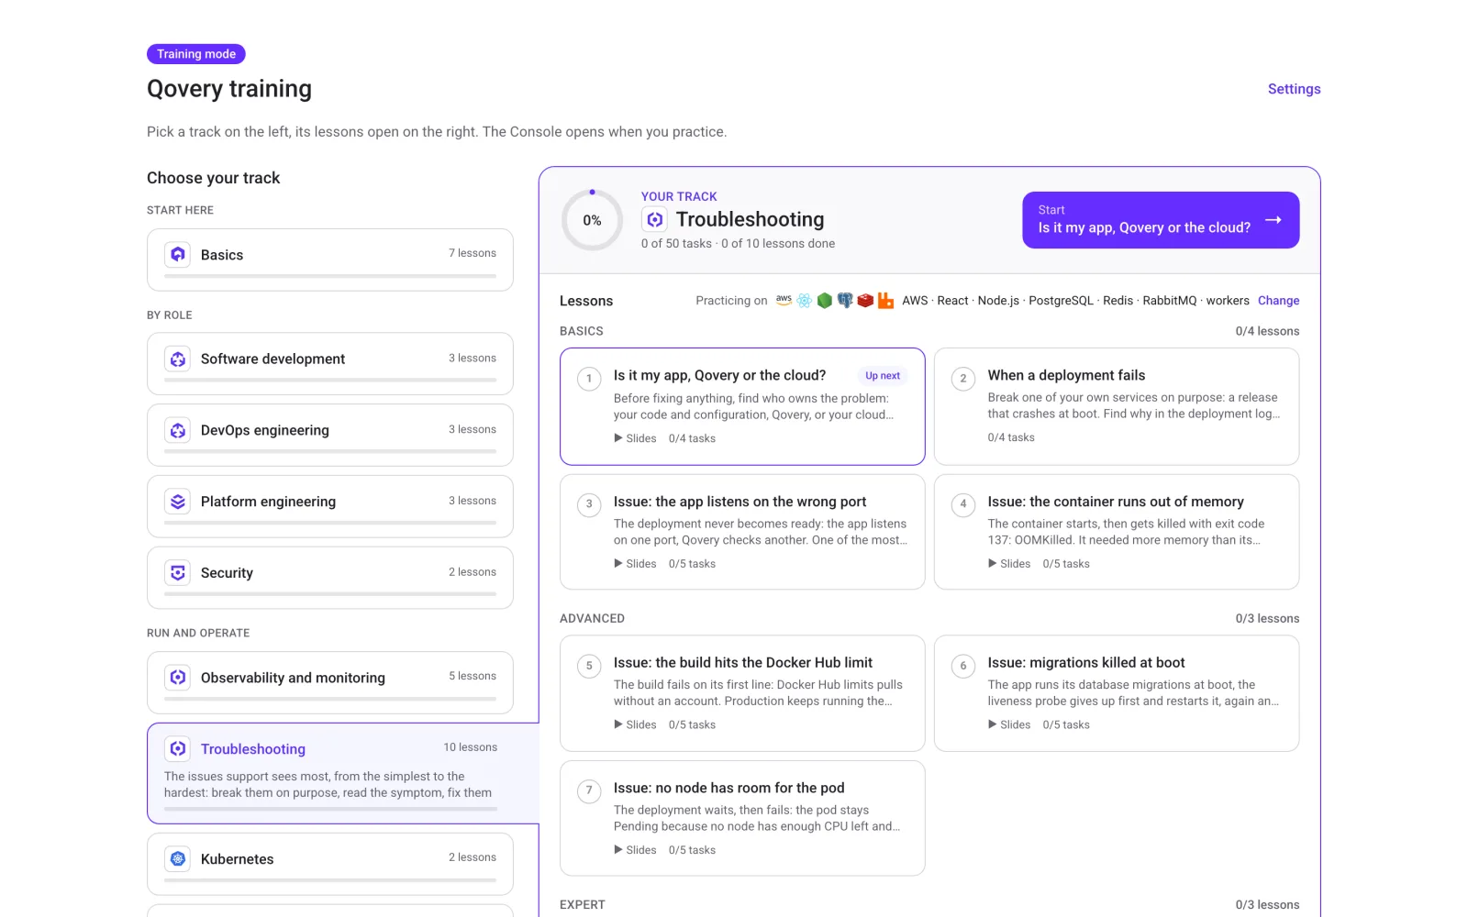Play Slides for out of memory lesson
The height and width of the screenshot is (917, 1468).
(x=1009, y=564)
